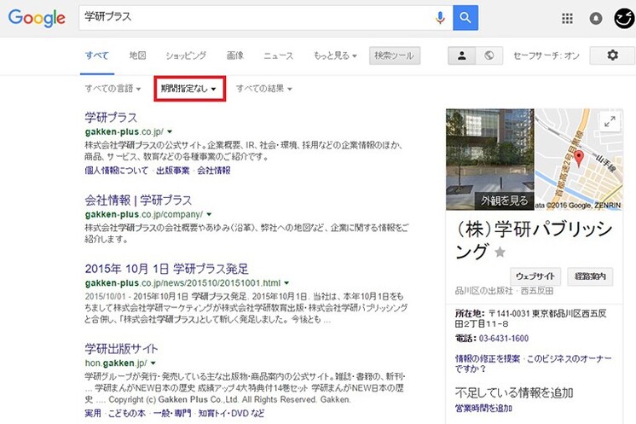Click the 品川区の出版社 · 西五反田 text
Viewport: 636px width, 424px height.
pos(504,291)
